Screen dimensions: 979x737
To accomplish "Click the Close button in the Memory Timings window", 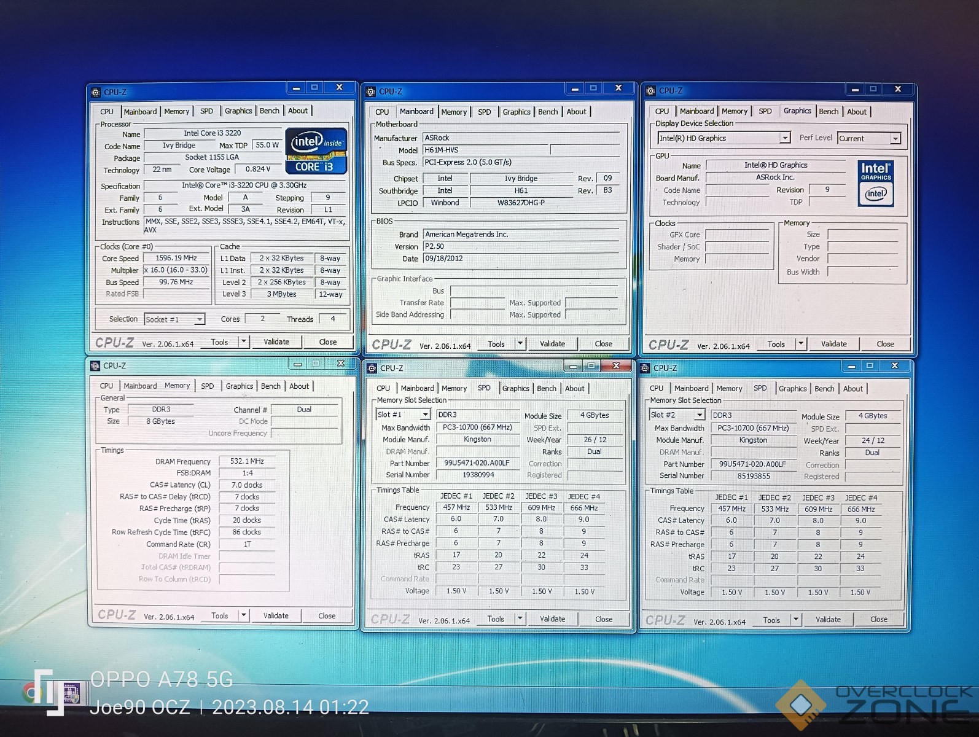I will [327, 615].
